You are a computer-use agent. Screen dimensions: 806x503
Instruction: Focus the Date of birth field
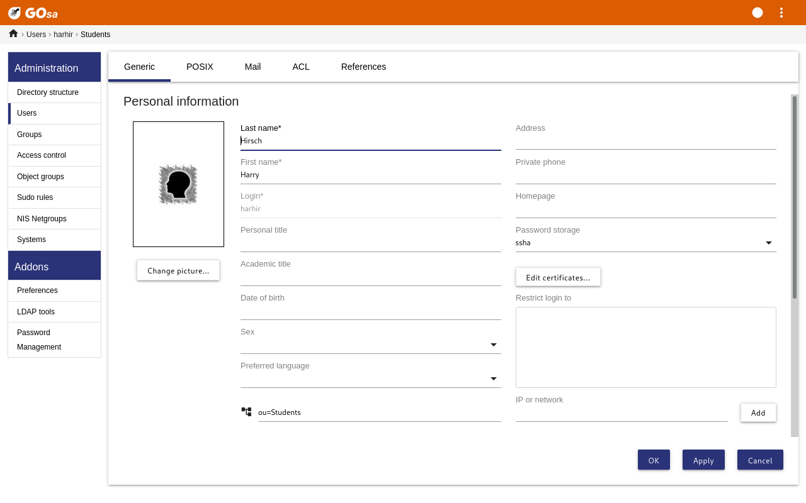click(370, 311)
